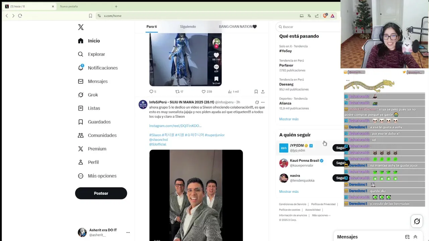Open account menu dots beside Asherit
The height and width of the screenshot is (241, 429).
click(128, 232)
